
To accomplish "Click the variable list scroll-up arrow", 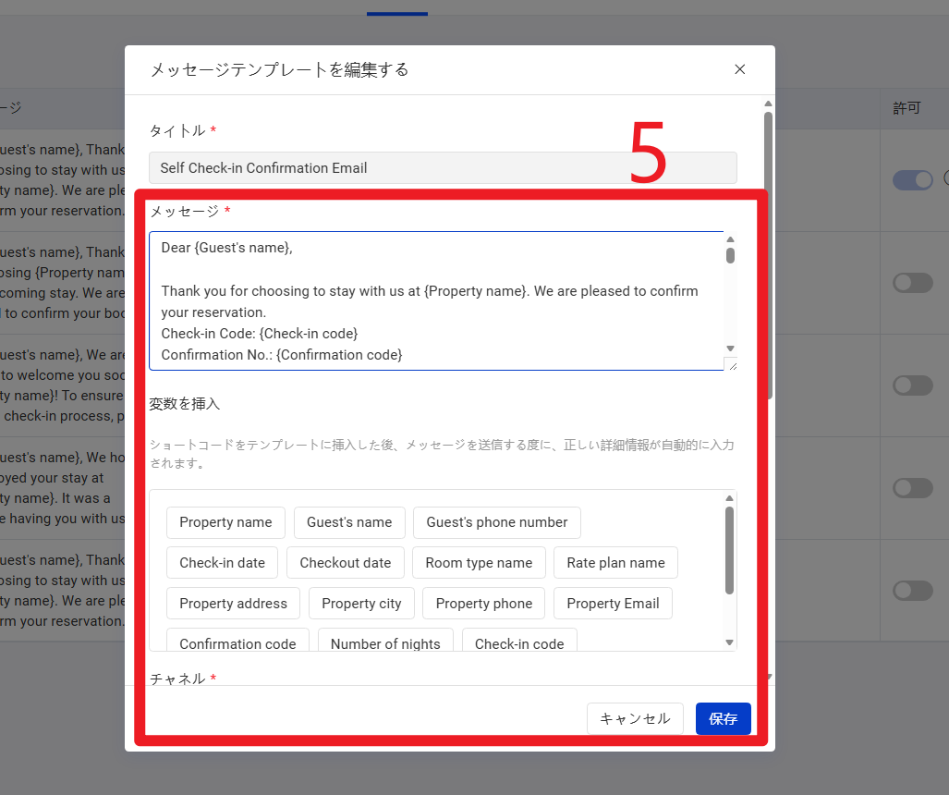I will tap(729, 498).
